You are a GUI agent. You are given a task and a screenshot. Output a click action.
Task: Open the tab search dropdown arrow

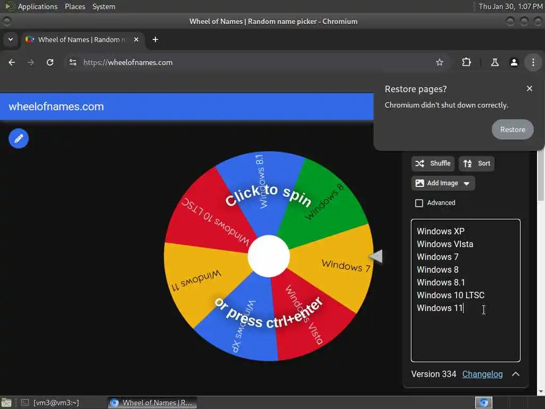11,39
